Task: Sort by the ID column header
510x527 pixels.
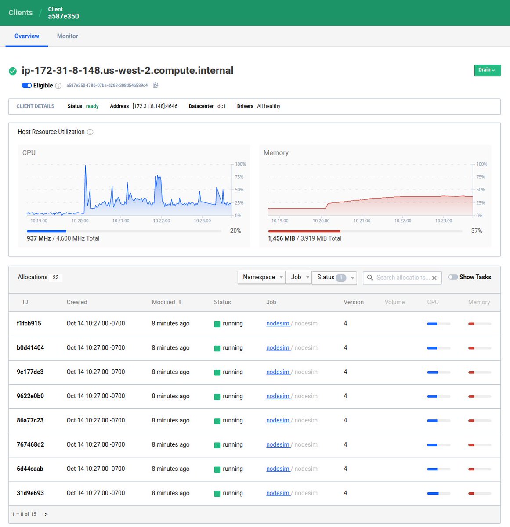Action: point(25,302)
